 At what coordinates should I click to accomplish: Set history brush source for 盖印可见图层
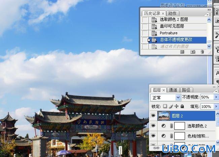tap(145, 26)
